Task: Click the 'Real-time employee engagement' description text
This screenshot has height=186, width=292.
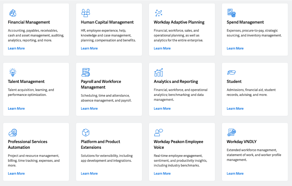Action: point(180,160)
